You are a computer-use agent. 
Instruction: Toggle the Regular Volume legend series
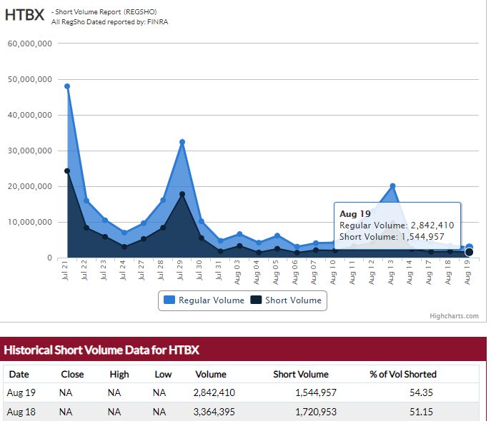tap(210, 300)
